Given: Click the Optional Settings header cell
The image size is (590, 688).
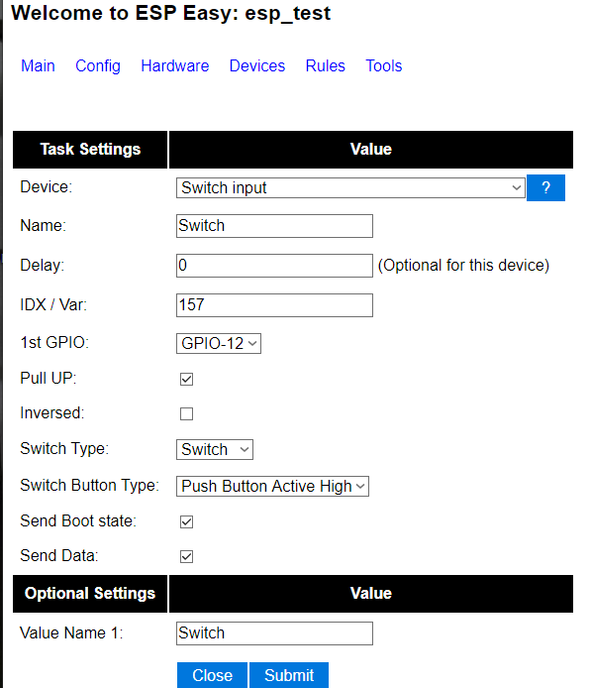Looking at the screenshot, I should (x=90, y=594).
